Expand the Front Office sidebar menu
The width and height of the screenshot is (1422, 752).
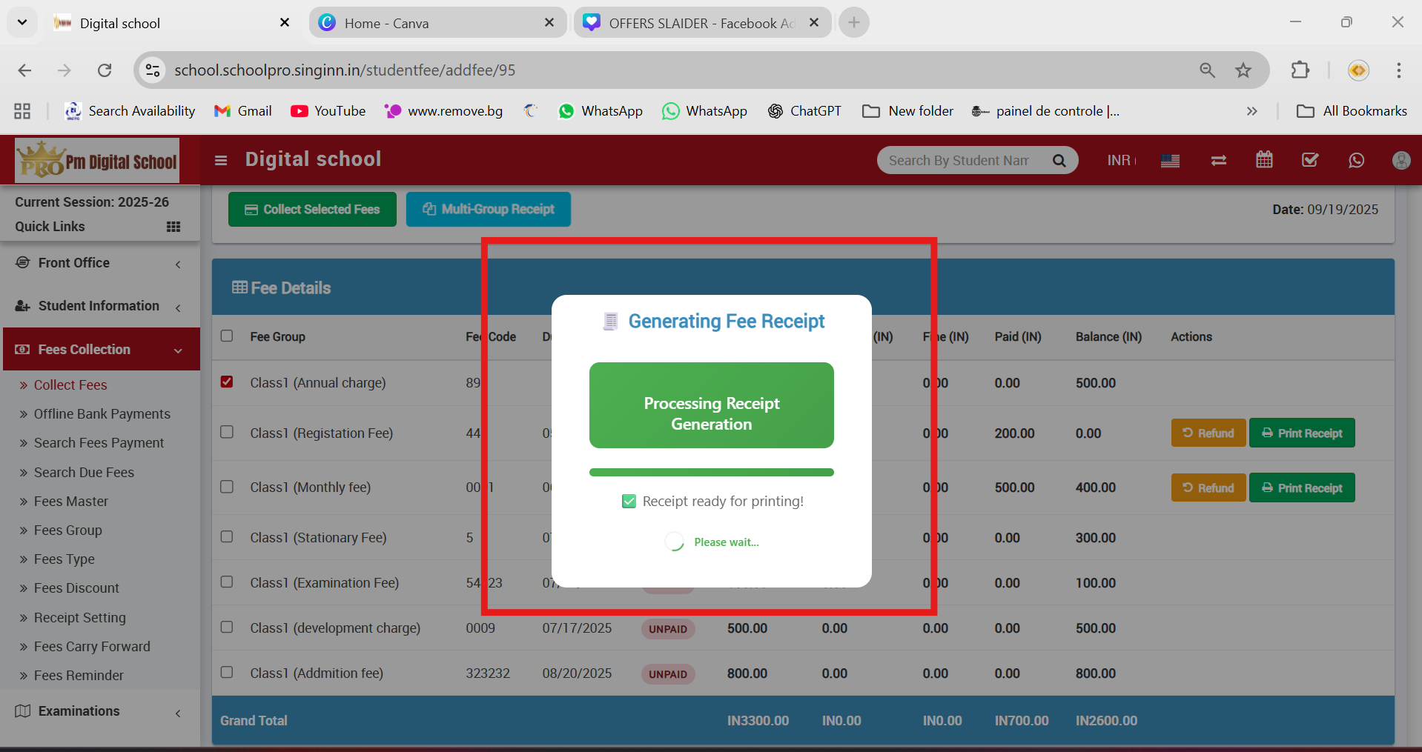100,263
